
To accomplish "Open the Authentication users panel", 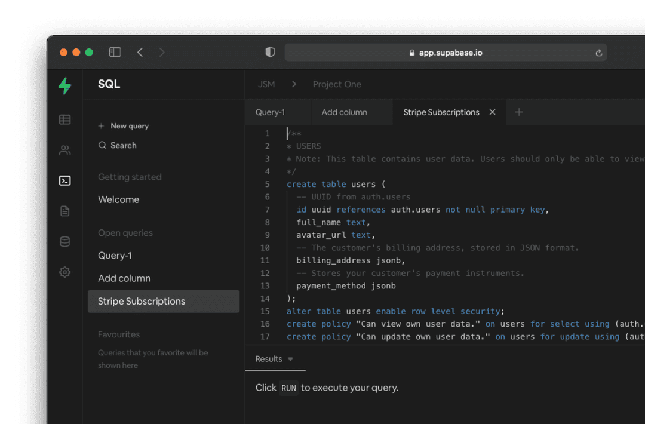I will point(64,150).
